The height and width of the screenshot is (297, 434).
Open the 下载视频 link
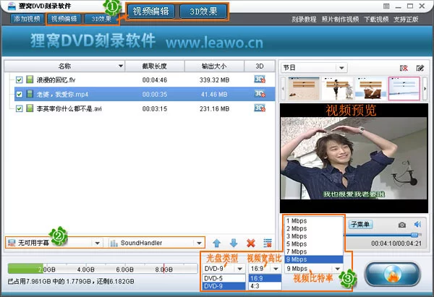point(376,20)
